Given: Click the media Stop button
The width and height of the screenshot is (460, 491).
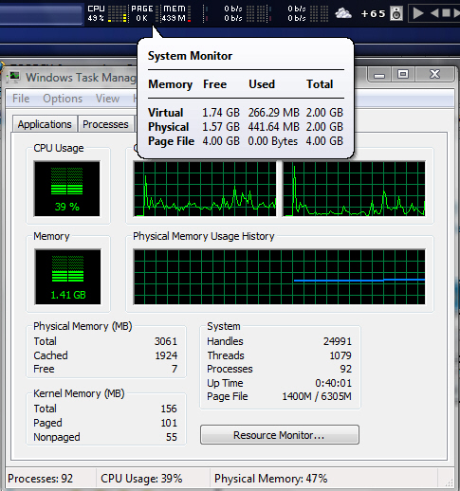Looking at the screenshot, I should tap(446, 13).
